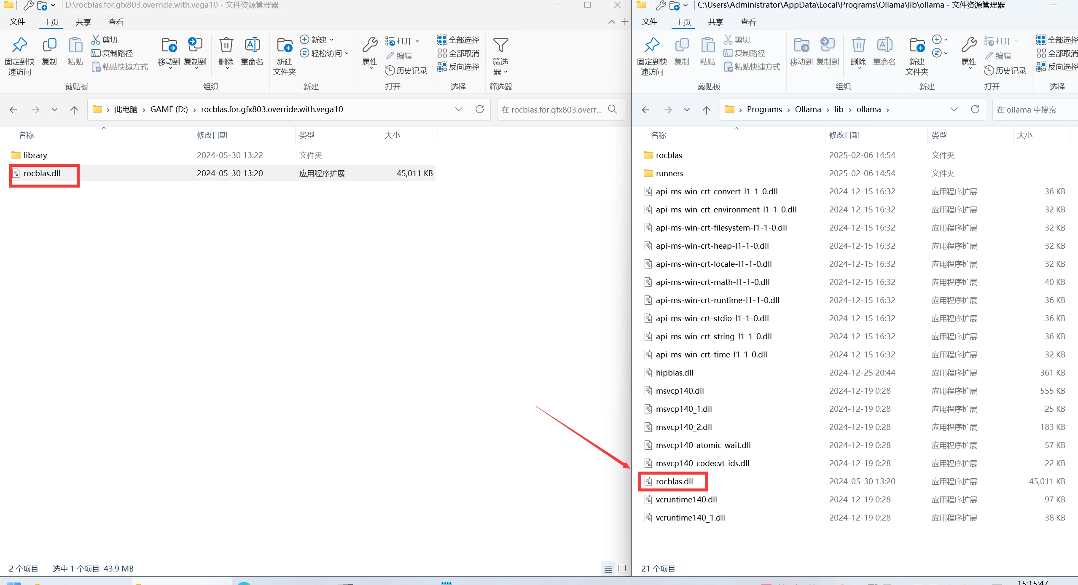The height and width of the screenshot is (585, 1078).
Task: Open the Share tab in Ollama window
Action: click(x=715, y=22)
